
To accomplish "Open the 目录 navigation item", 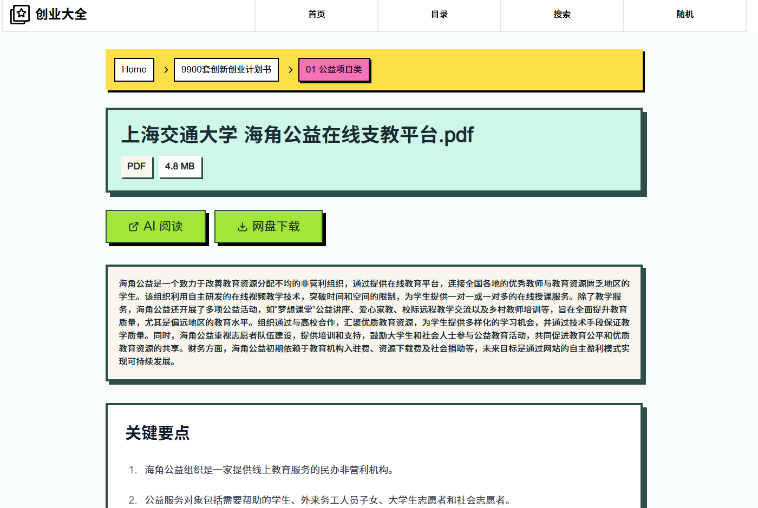I will [440, 15].
